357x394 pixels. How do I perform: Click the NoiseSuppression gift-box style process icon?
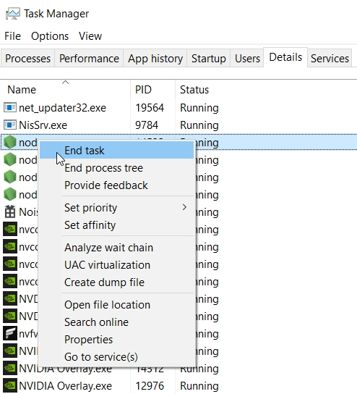pos(10,211)
